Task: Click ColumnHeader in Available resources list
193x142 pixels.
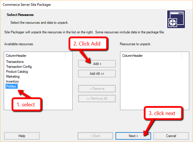Action: pyautogui.click(x=16, y=56)
